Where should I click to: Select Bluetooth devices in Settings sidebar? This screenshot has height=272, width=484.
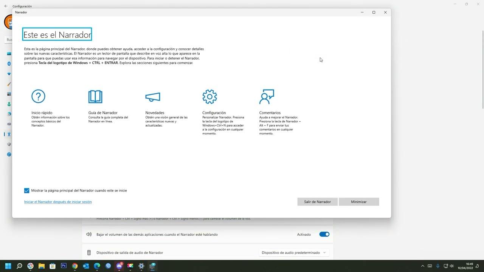[x=9, y=63]
